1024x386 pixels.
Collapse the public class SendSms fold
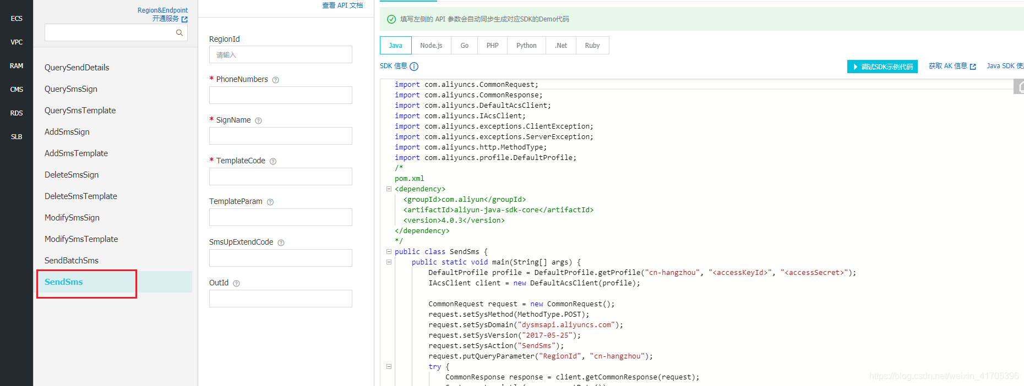coord(389,251)
